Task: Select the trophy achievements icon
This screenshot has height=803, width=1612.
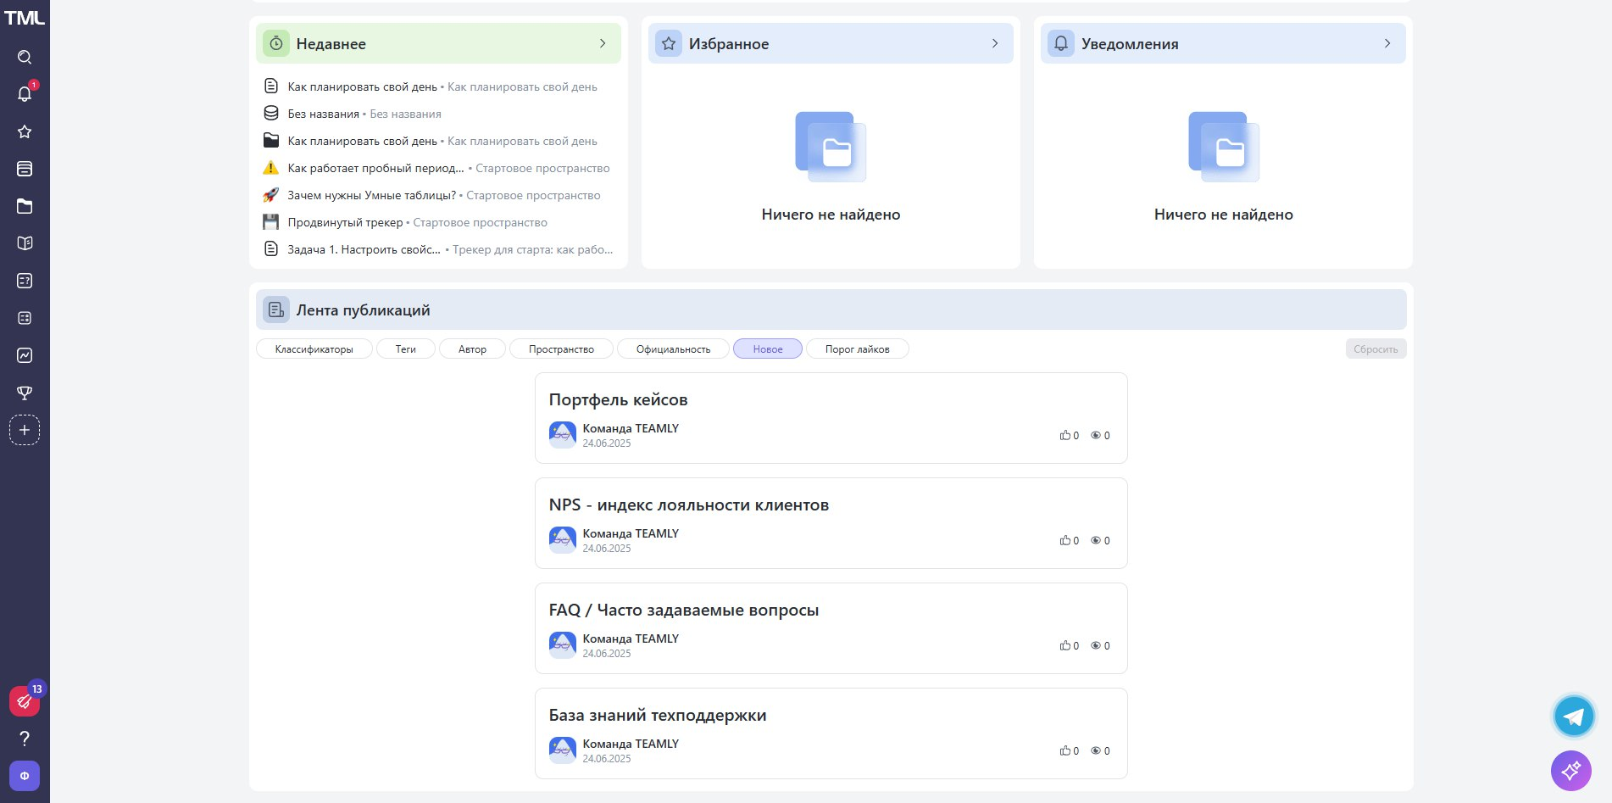Action: pyautogui.click(x=25, y=393)
